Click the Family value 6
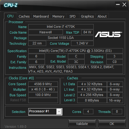The width and height of the screenshot is (129, 129). [x=37, y=56]
